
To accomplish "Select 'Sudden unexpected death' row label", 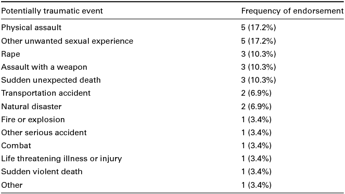I will [51, 80].
